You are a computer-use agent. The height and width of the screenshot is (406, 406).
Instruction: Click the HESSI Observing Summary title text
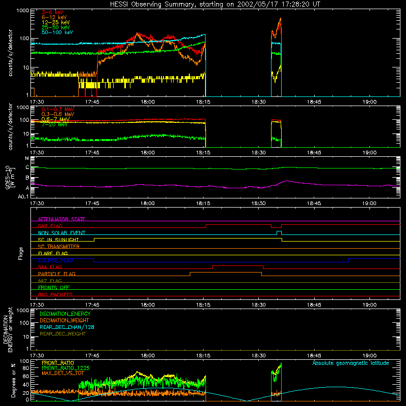click(215, 5)
